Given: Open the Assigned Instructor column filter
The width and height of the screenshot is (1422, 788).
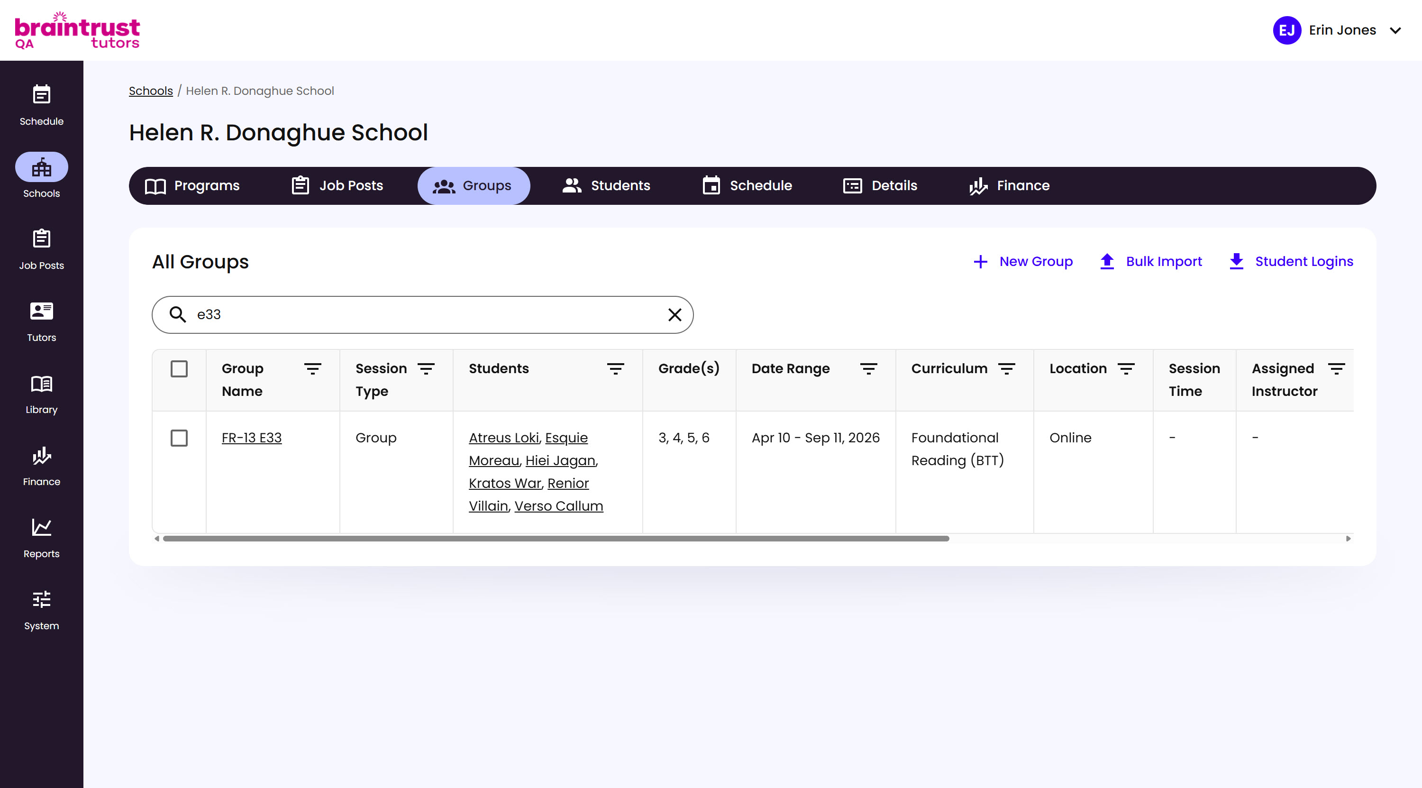Looking at the screenshot, I should click(1336, 369).
